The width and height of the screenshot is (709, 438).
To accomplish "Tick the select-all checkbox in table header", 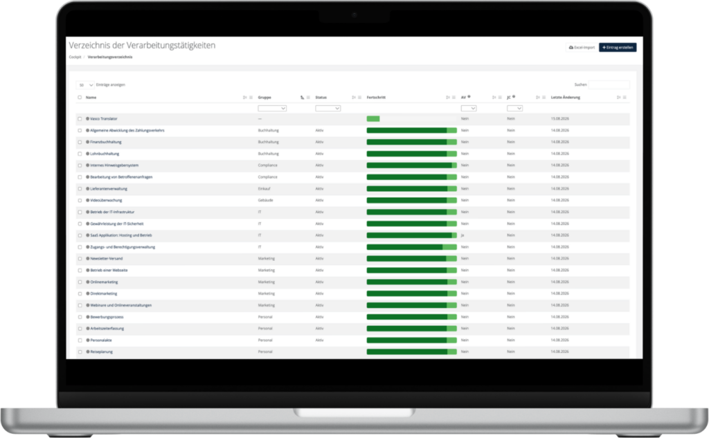I will coord(80,98).
